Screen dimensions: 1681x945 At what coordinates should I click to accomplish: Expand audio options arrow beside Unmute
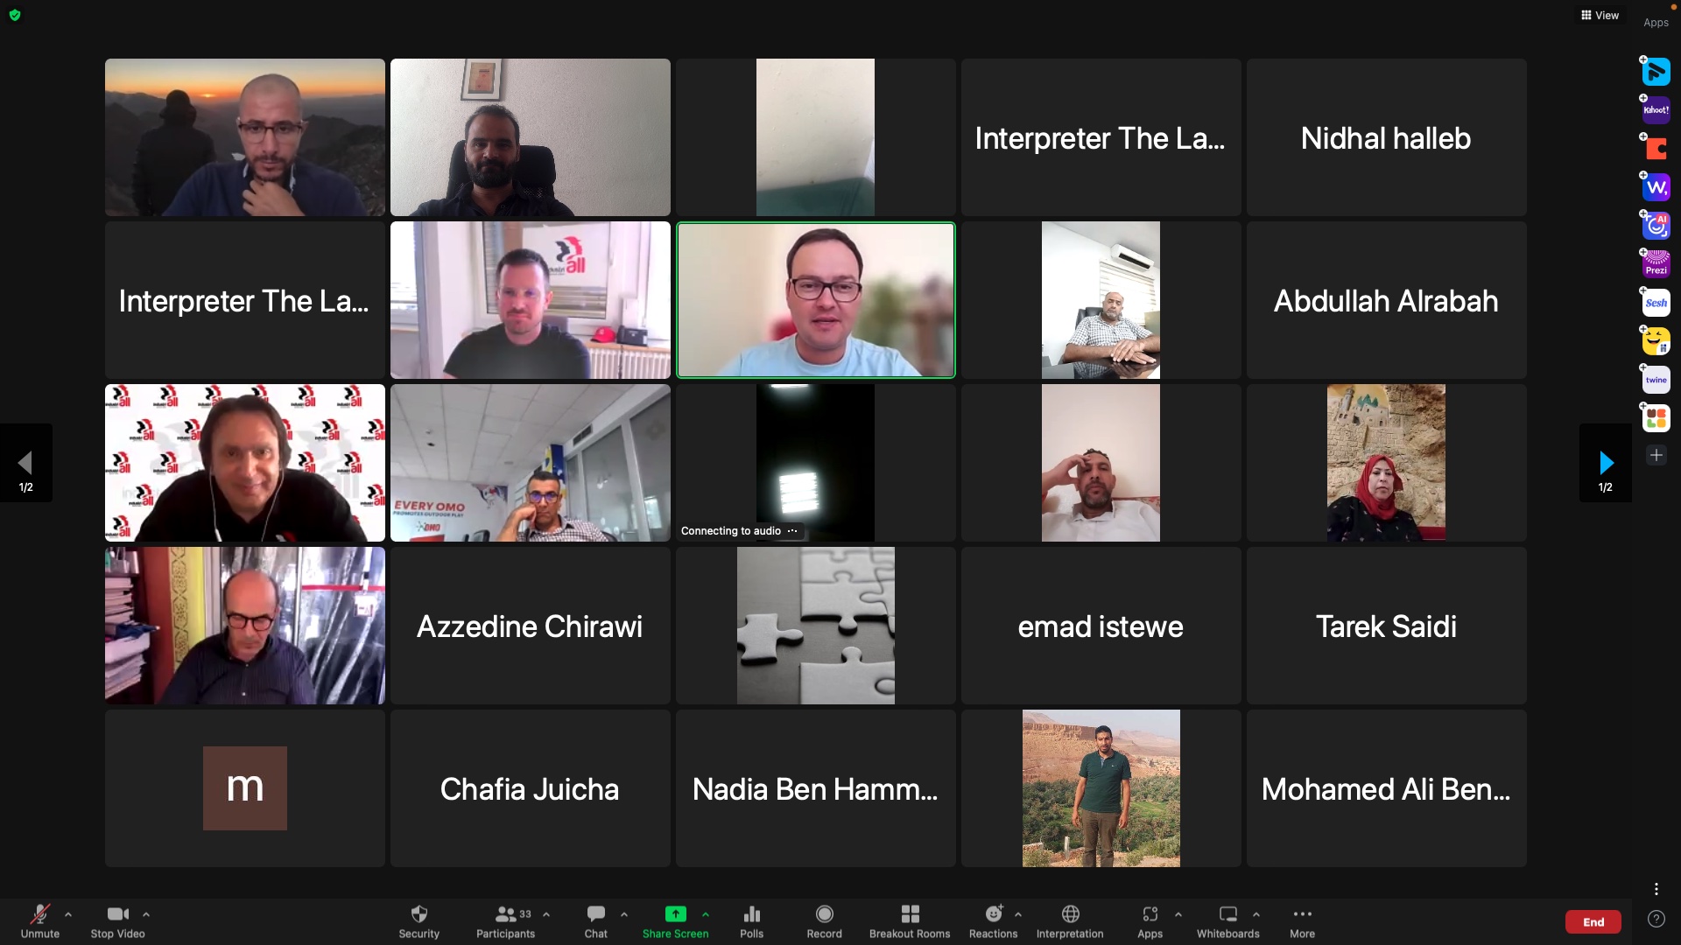pos(68,914)
